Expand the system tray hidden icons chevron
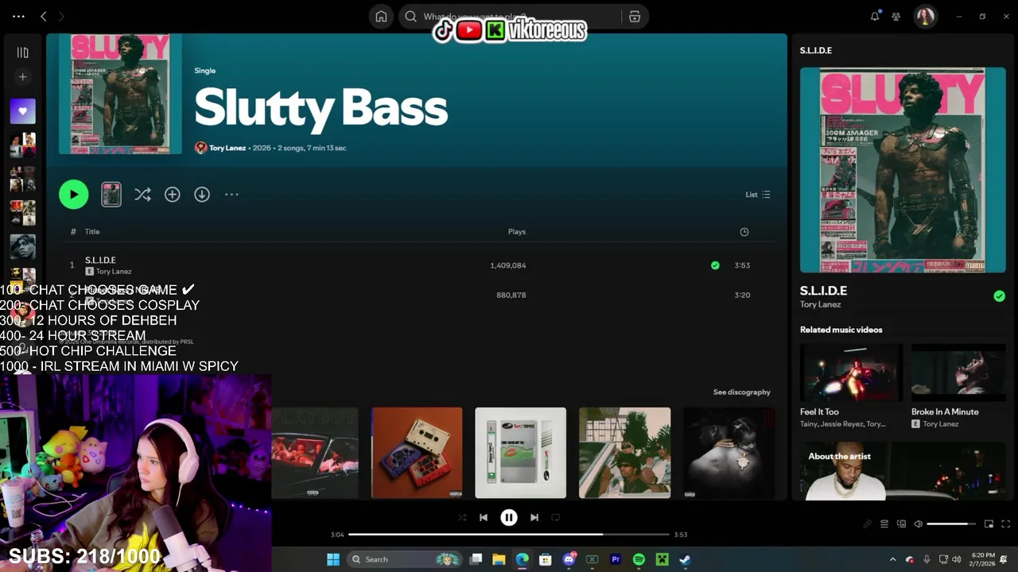Screen dimensions: 1018x572 [x=892, y=559]
